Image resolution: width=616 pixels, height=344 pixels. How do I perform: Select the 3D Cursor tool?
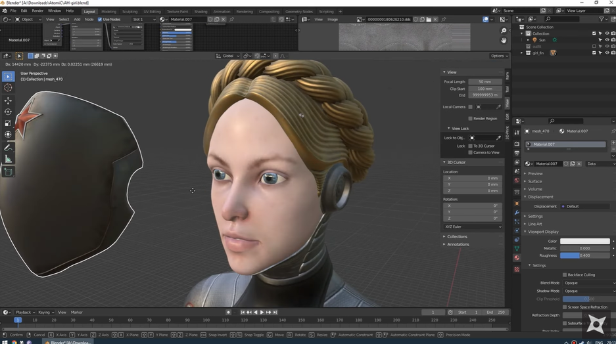pyautogui.click(x=8, y=87)
